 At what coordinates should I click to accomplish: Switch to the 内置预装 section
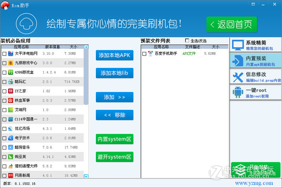point(255,61)
